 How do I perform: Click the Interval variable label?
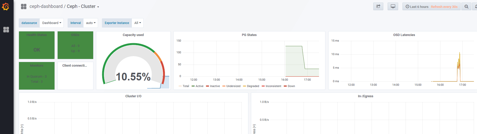76,23
